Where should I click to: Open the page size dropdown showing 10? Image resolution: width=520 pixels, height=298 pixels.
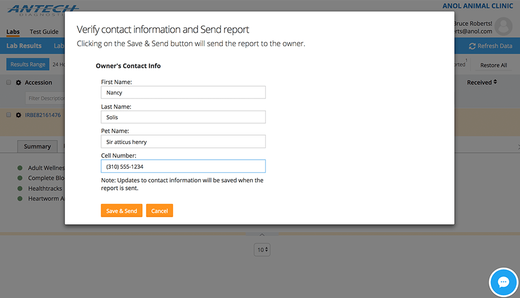(x=262, y=250)
